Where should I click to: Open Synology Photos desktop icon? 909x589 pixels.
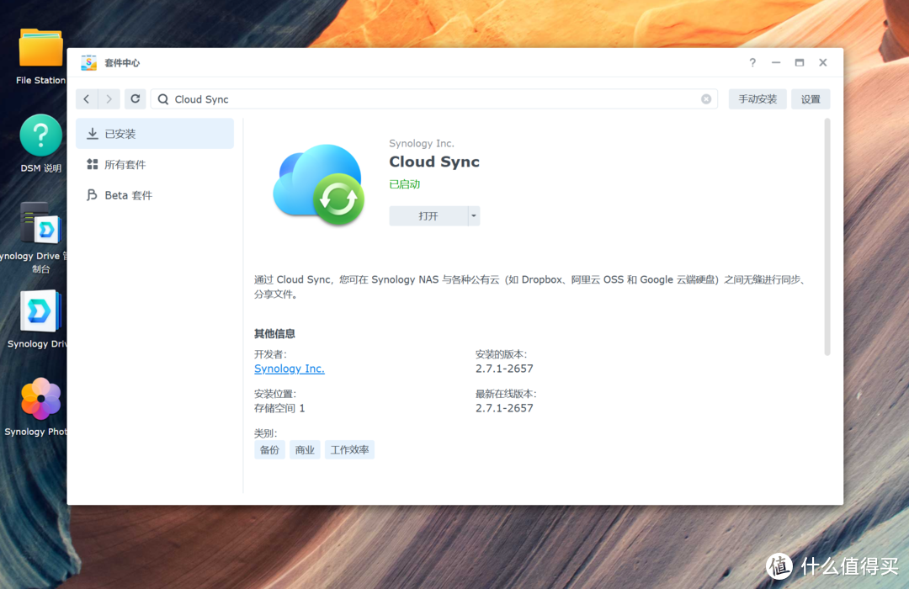pyautogui.click(x=40, y=399)
